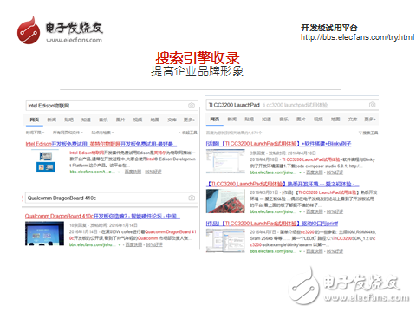416x312 pixels.
Task: Open the Intel Edison trial result link
Action: coord(101,144)
